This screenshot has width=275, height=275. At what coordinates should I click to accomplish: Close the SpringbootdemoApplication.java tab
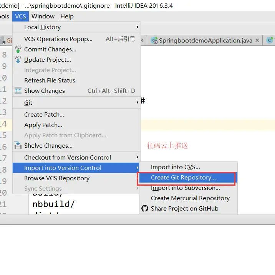coord(257,40)
